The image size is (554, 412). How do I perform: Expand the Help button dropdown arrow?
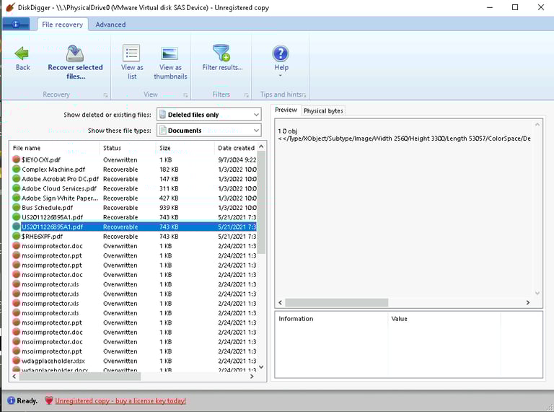[281, 76]
